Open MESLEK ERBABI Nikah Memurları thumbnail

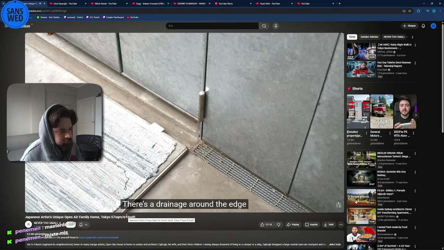coord(361,159)
